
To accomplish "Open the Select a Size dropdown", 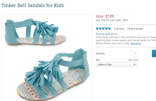I will (117, 64).
